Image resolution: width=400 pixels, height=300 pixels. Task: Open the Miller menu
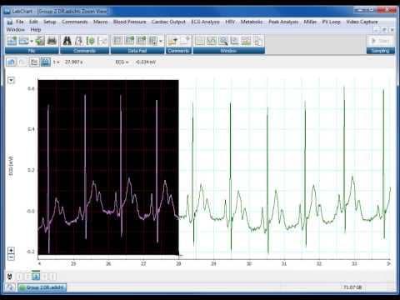(x=310, y=22)
